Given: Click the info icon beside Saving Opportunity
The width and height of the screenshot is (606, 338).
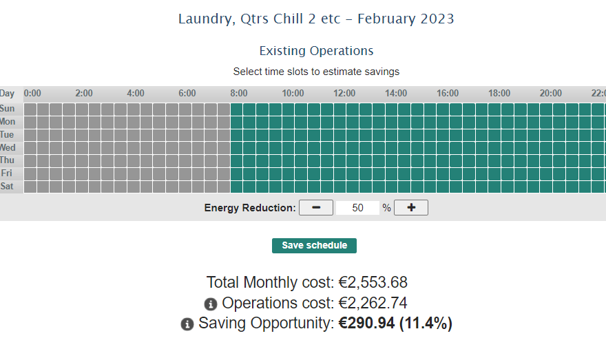Looking at the screenshot, I should click(187, 324).
